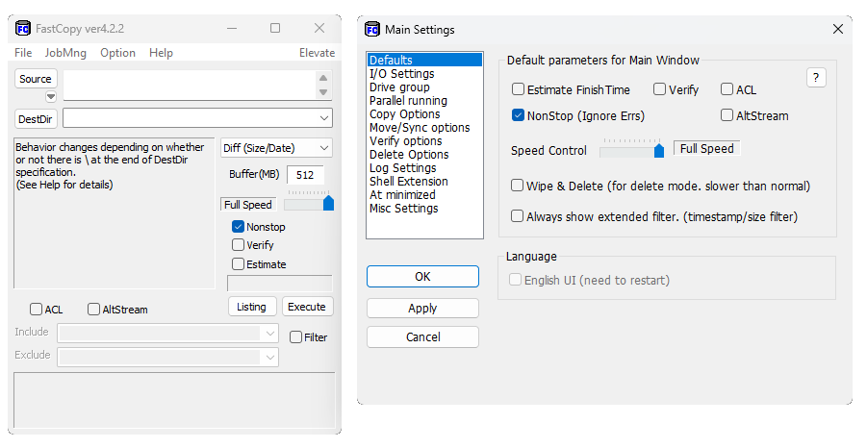Click the Source button
Viewport: 867px width, 448px height.
pyautogui.click(x=36, y=79)
